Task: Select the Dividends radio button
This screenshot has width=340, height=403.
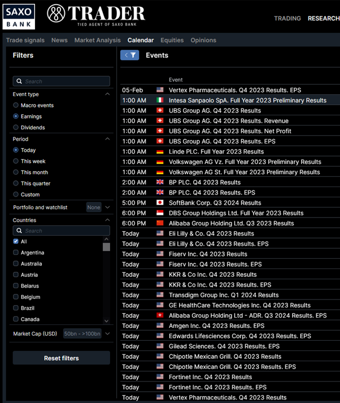Action: [x=16, y=127]
